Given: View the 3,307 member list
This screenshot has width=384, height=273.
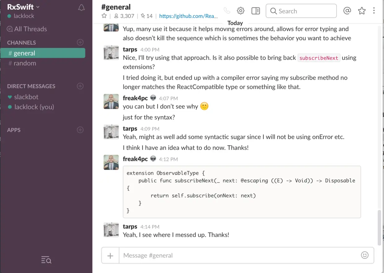Looking at the screenshot, I should (124, 16).
